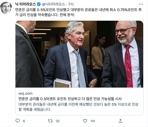Click the wsj.com domain link
Screen dimensions: 148x127
coord(26,93)
